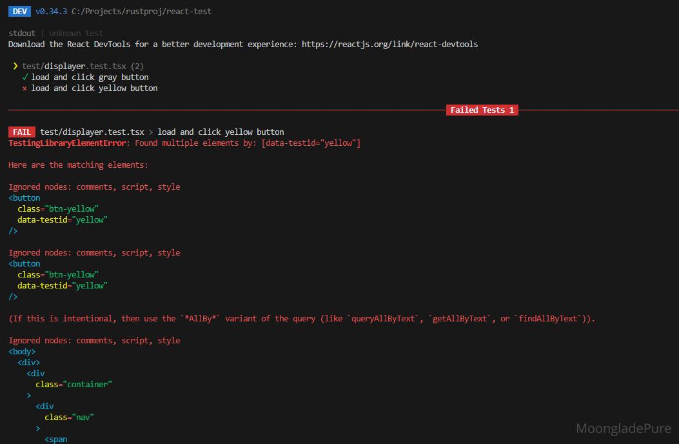The width and height of the screenshot is (679, 444).
Task: Click the red FAIL badge
Action: 22,132
